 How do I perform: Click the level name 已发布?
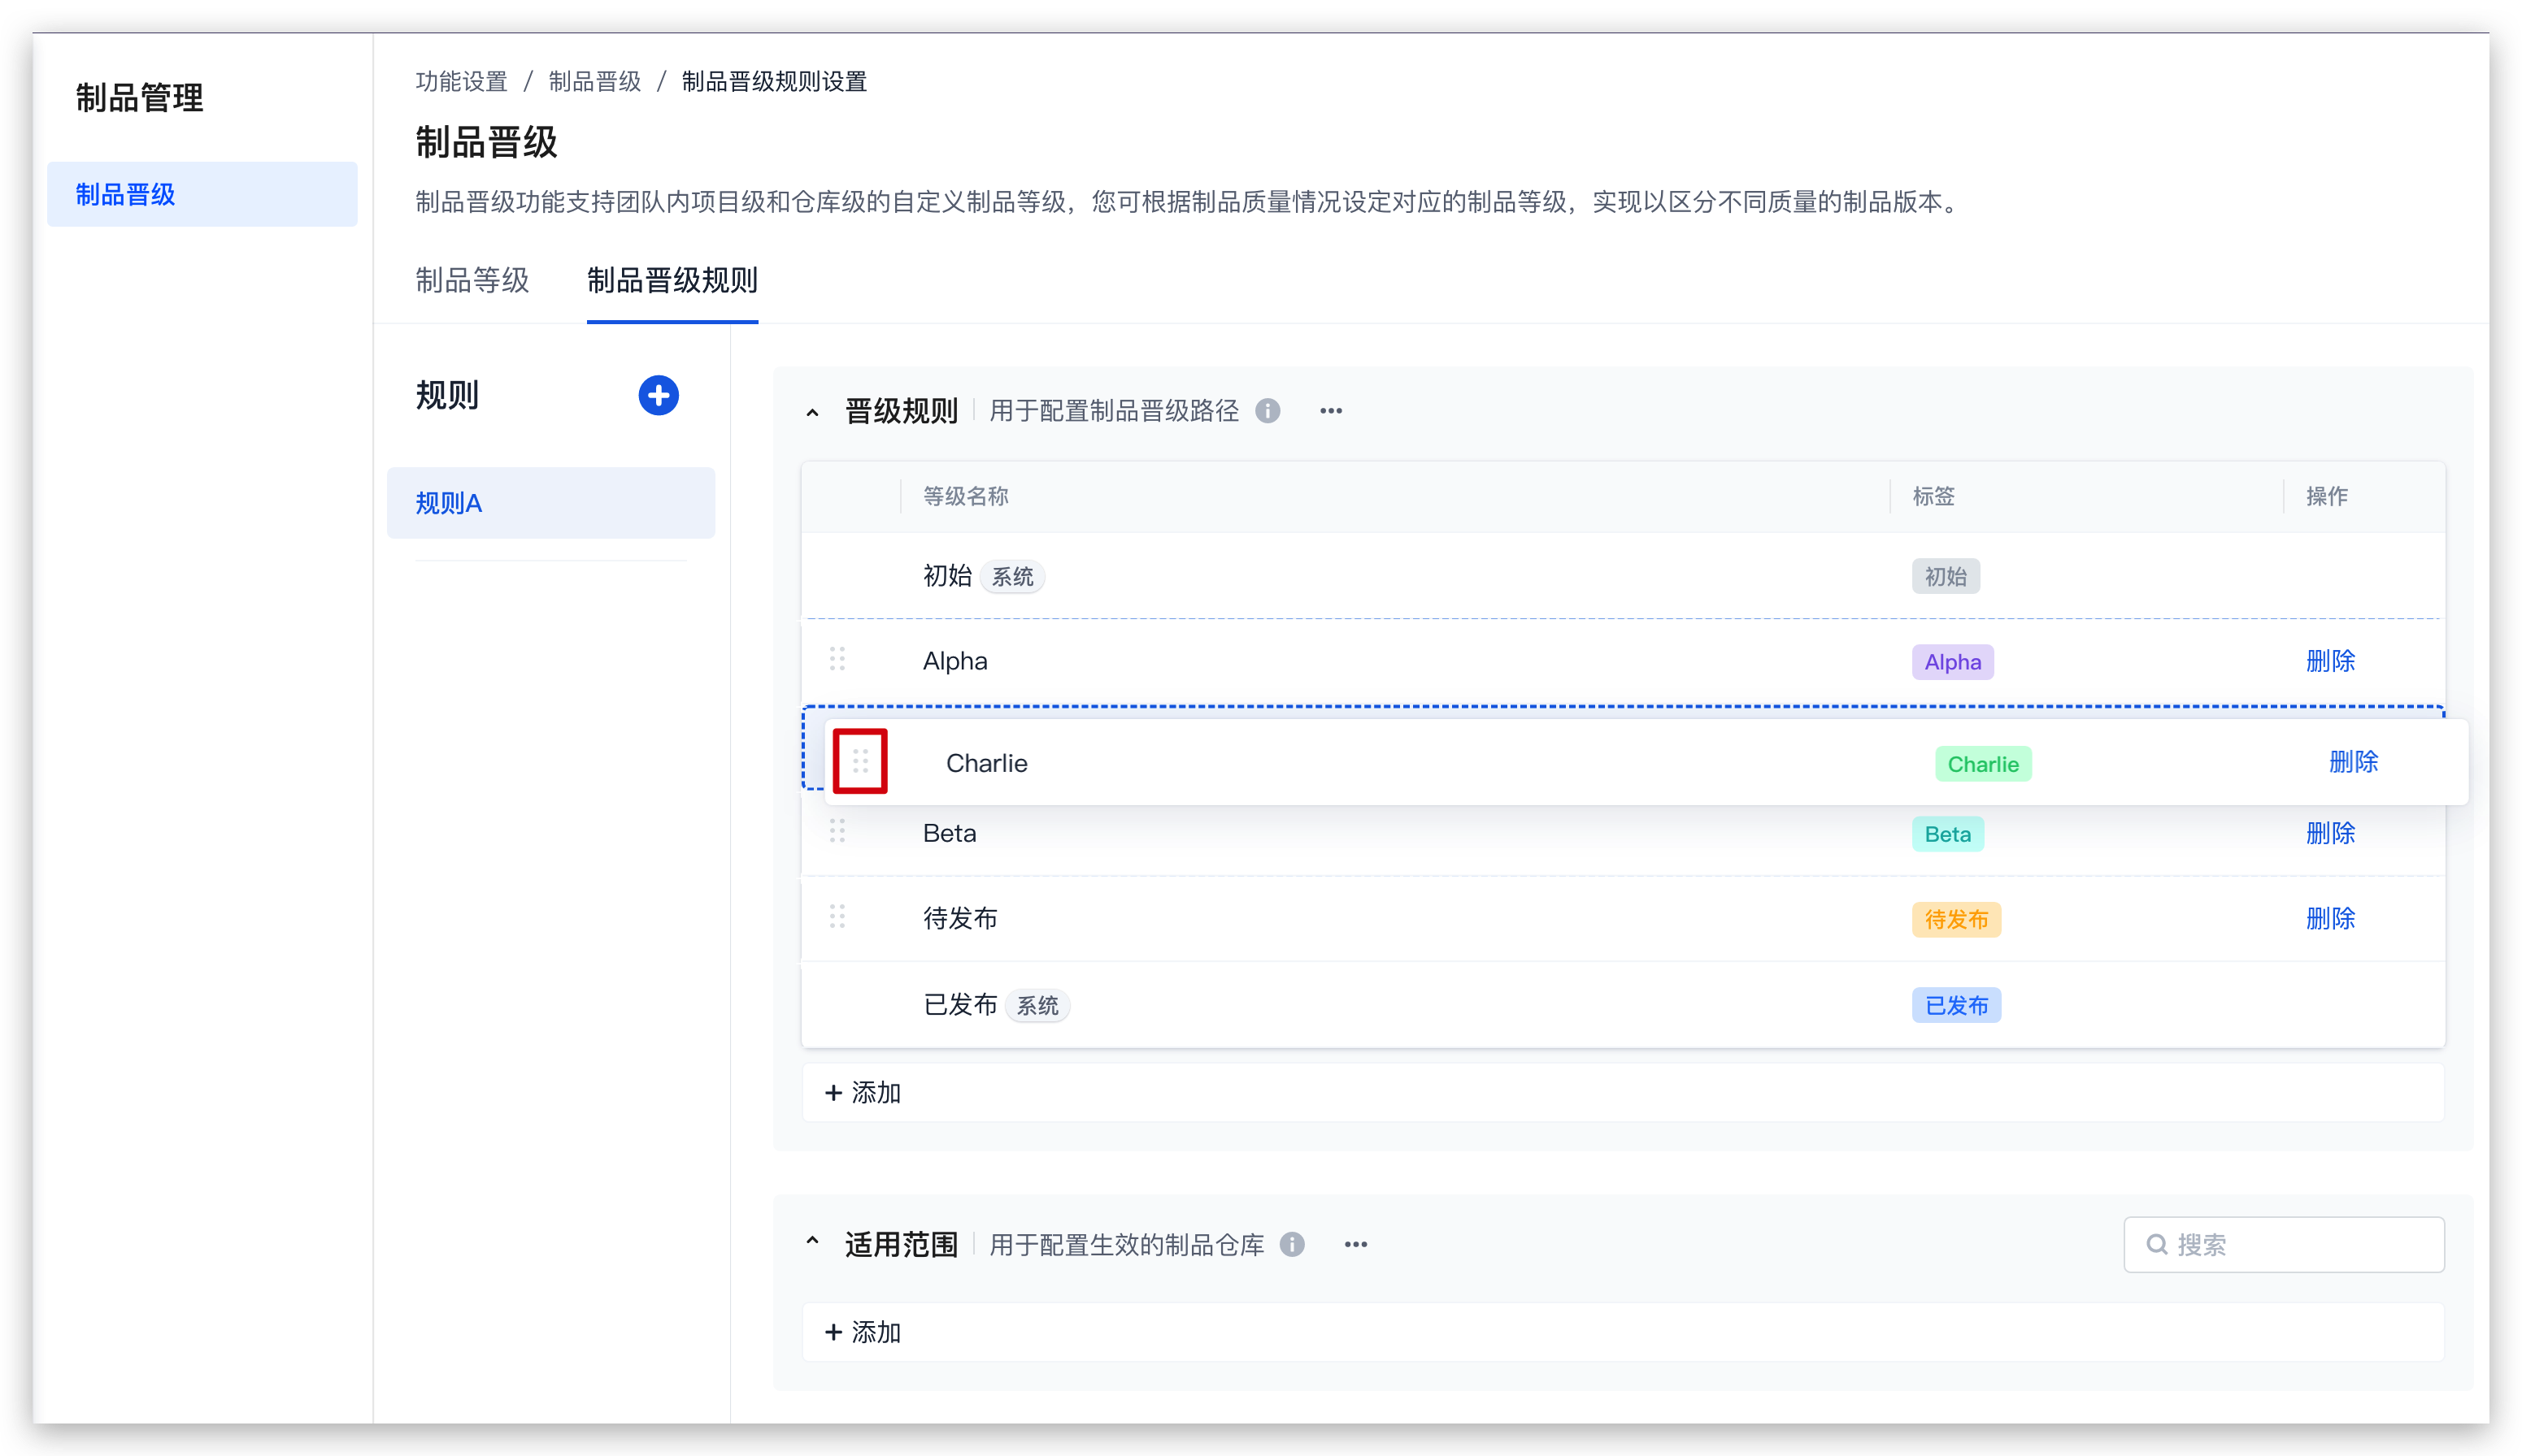click(x=960, y=1004)
